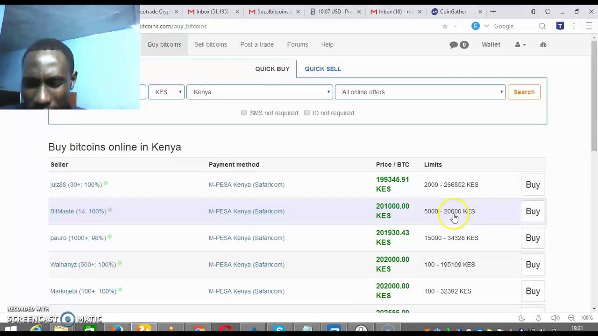Close the CoinGather tab
This screenshot has height=336, width=598.
point(480,12)
